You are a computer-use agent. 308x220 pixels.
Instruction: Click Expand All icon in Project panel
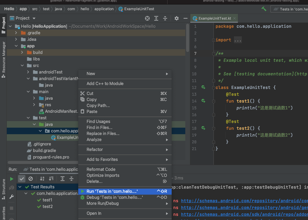pos(156,18)
